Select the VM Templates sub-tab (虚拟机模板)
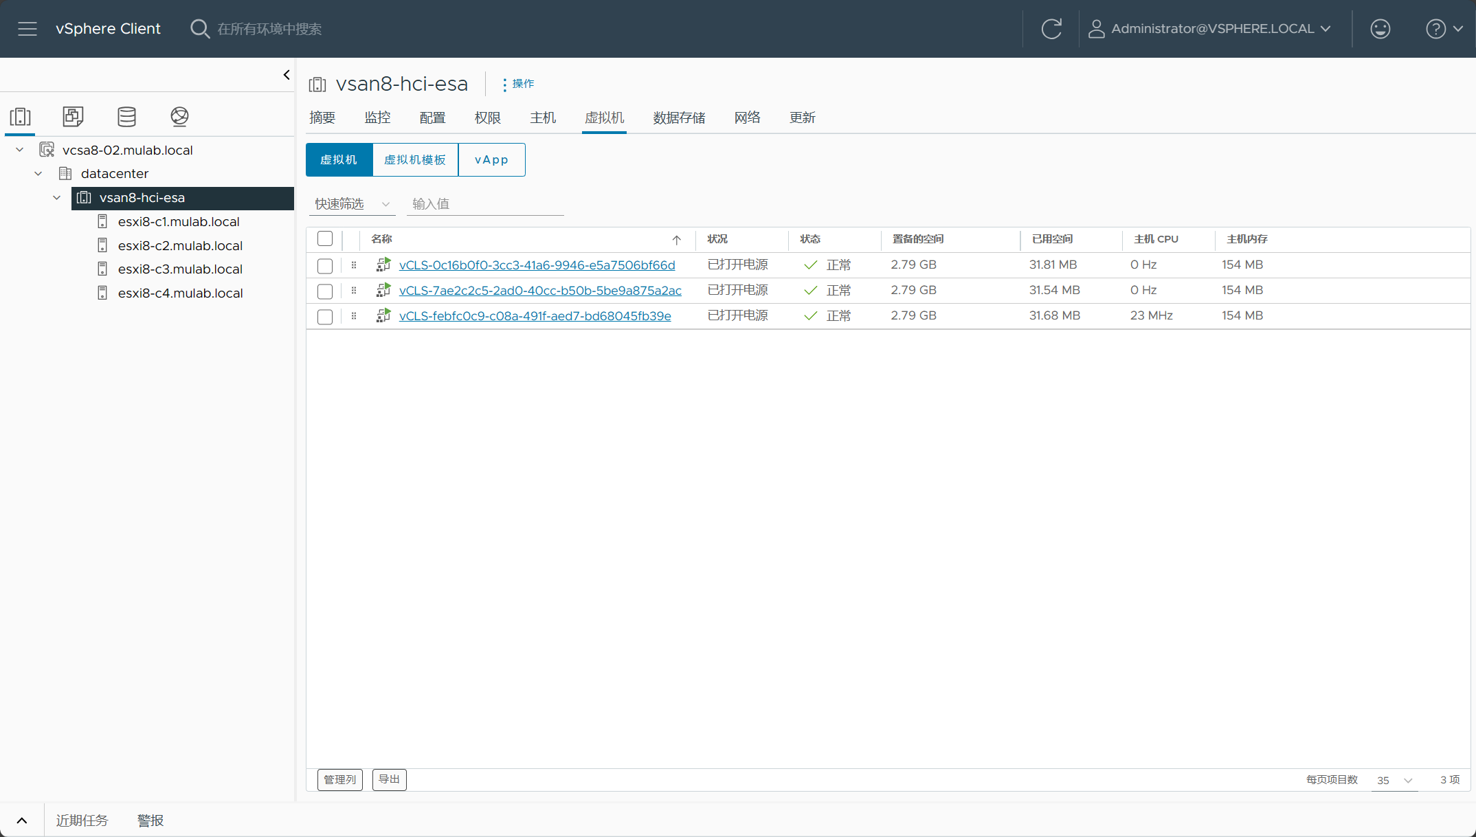 click(415, 160)
